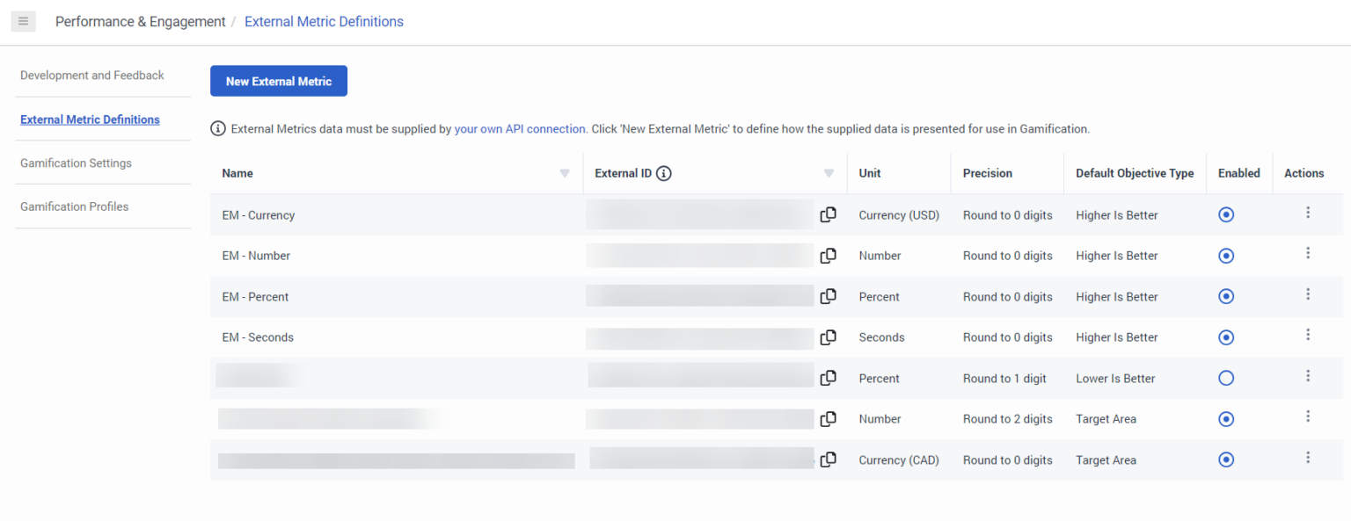Image resolution: width=1351 pixels, height=521 pixels.
Task: Open the External ID column filter dropdown
Action: click(x=828, y=173)
